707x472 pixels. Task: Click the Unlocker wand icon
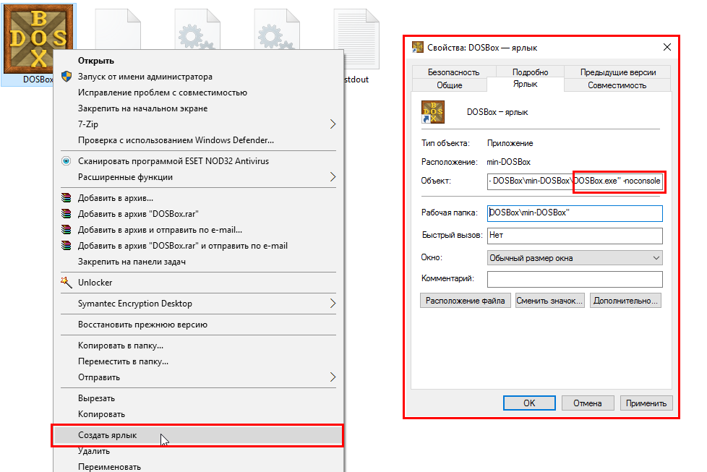click(67, 282)
